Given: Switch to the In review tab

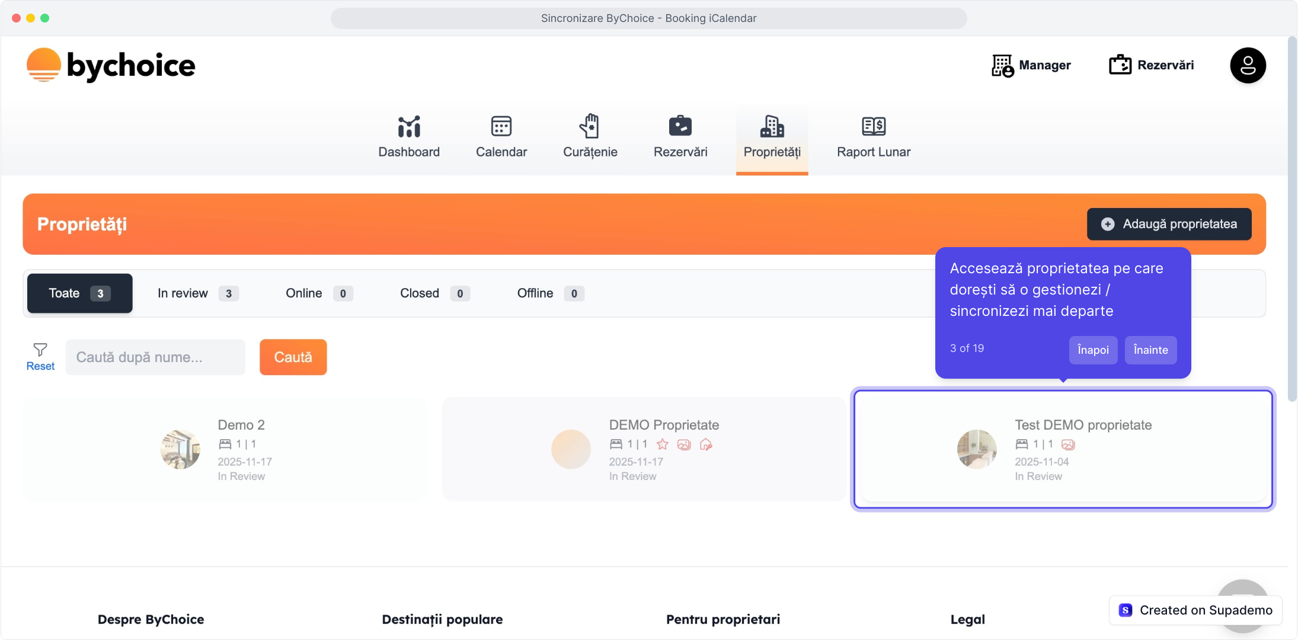Looking at the screenshot, I should (197, 293).
